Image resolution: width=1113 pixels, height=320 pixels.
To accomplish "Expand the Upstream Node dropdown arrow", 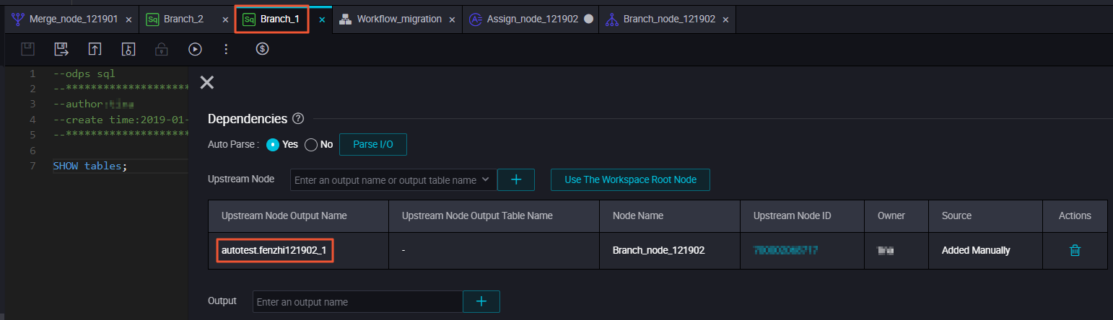I will (x=485, y=179).
